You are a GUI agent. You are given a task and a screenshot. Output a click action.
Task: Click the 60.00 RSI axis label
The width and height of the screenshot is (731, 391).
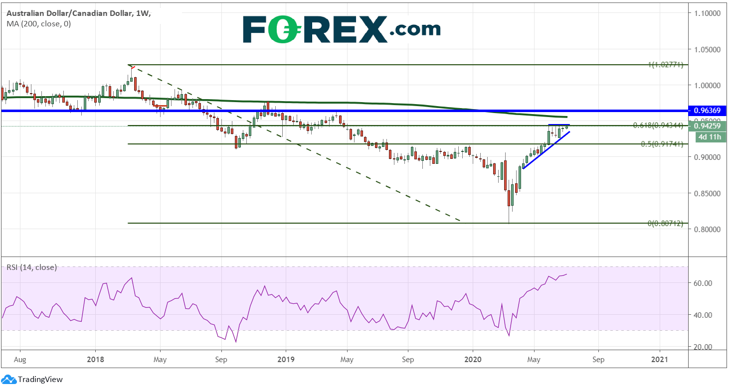[702, 283]
